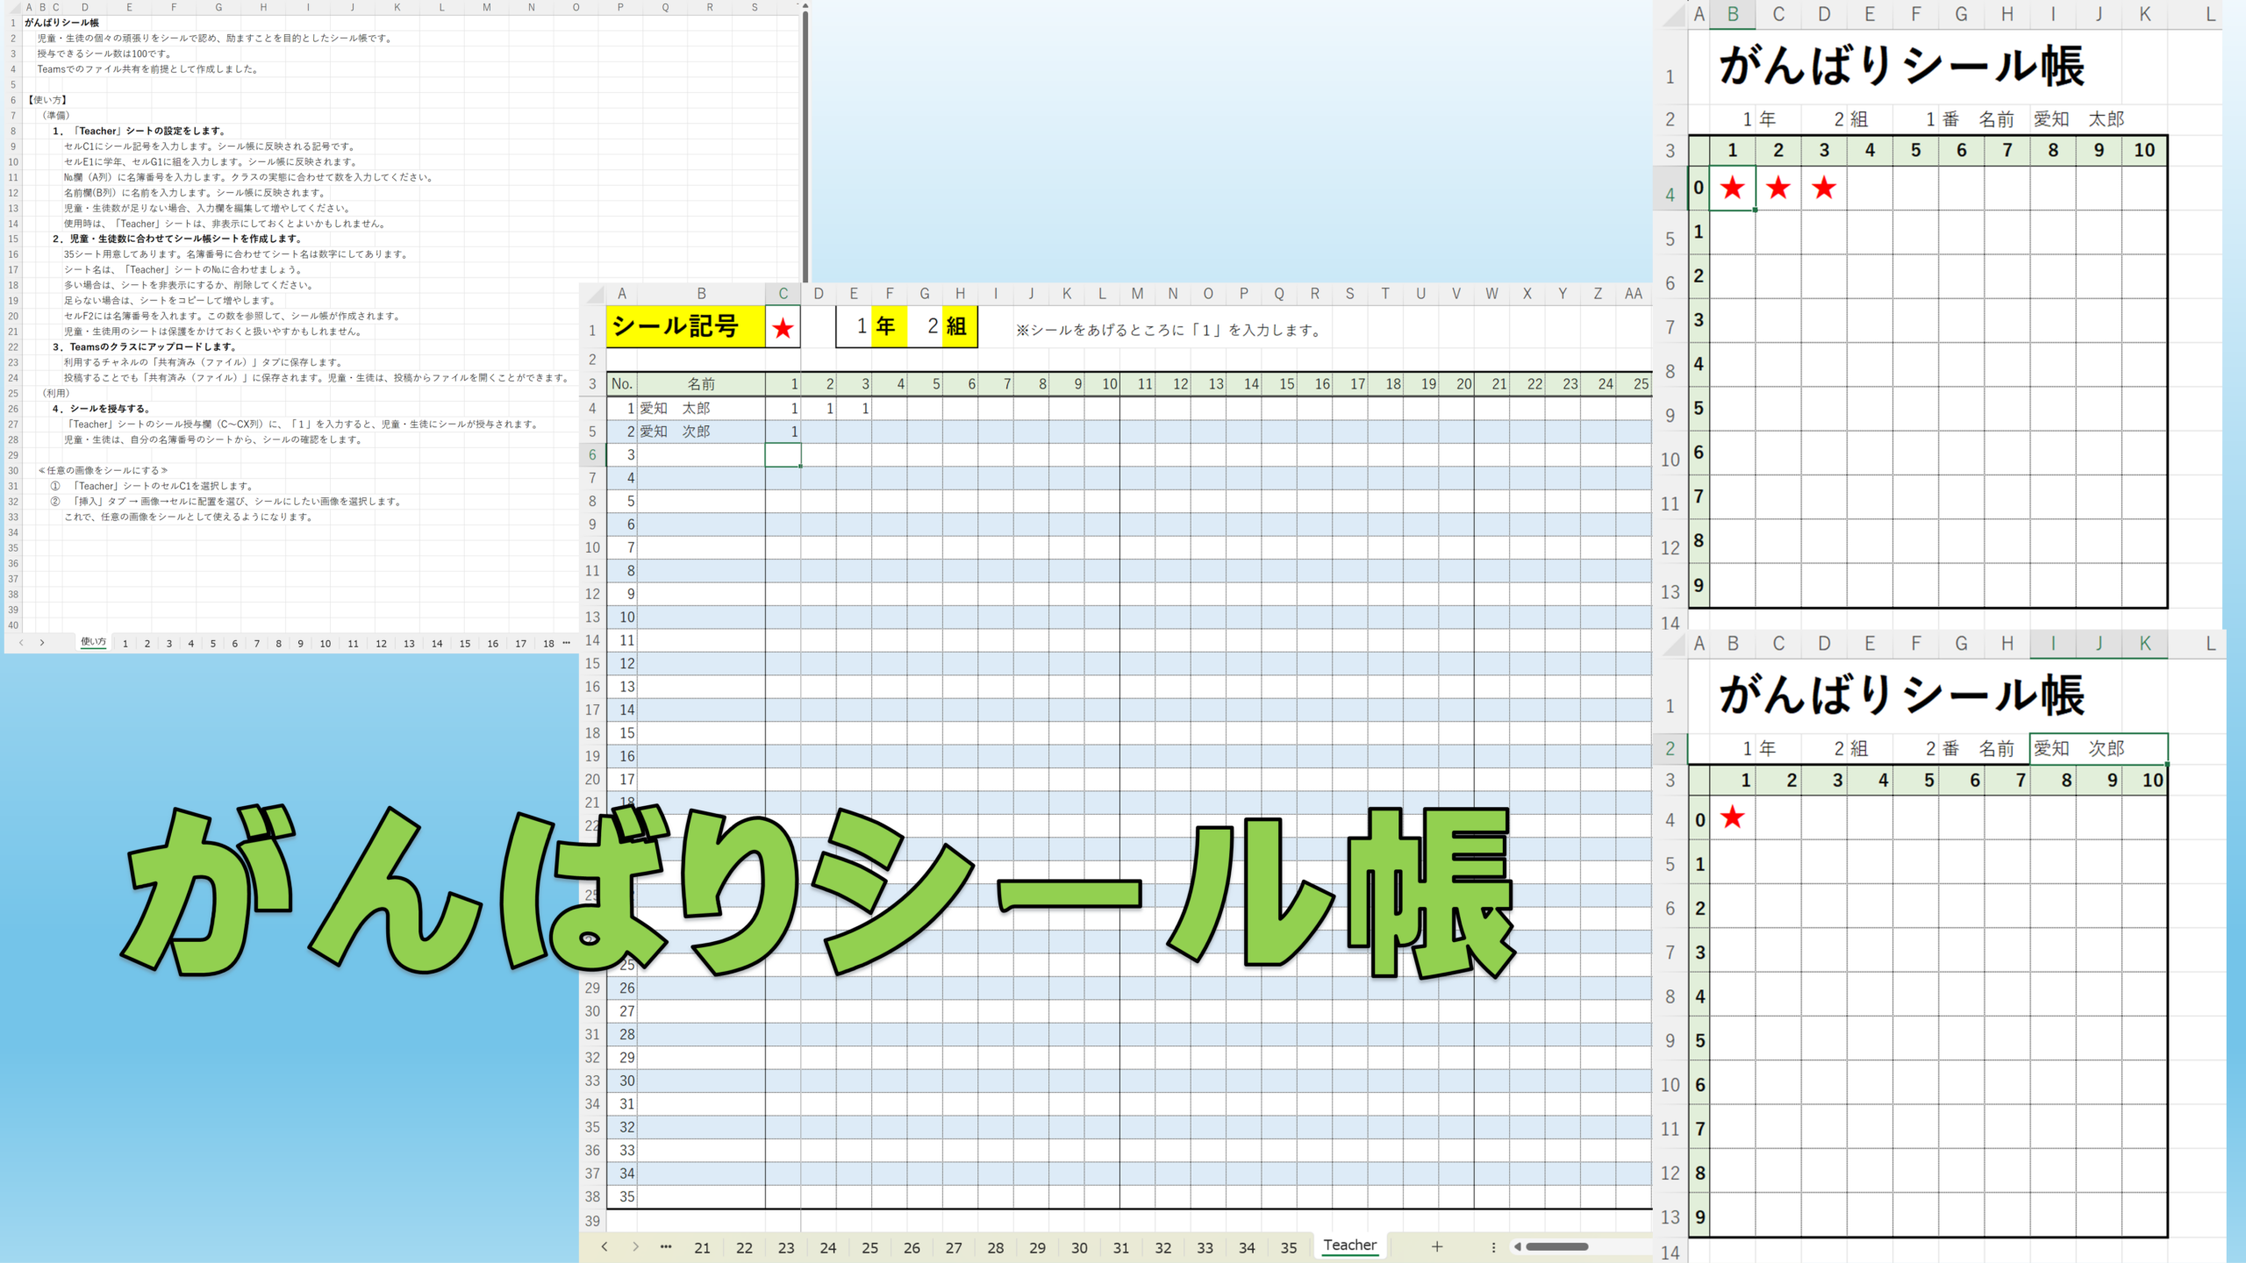2246x1263 pixels.
Task: Select row 6 header in Teacher sheet
Action: coord(593,454)
